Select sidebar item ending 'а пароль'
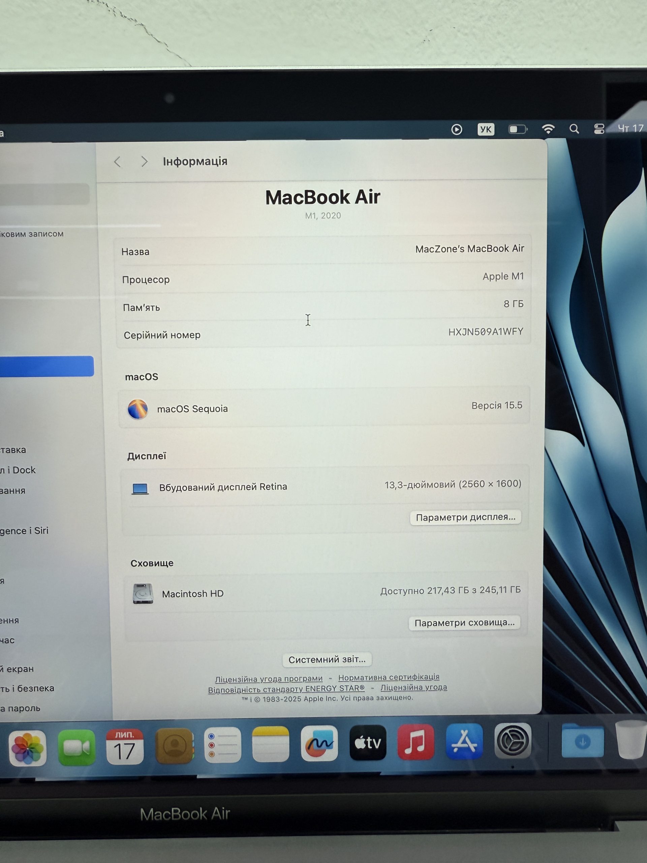 pyautogui.click(x=20, y=708)
